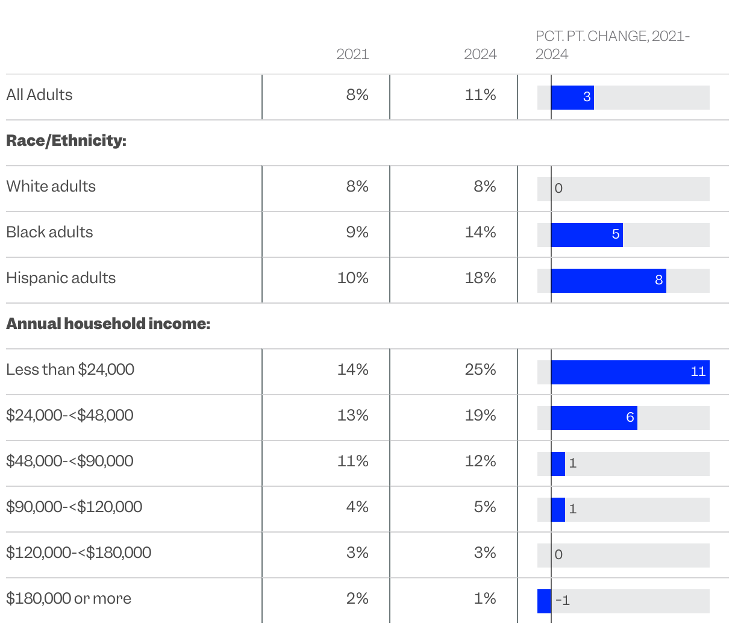Click the blue bar labeled 5 for Black adults
This screenshot has width=735, height=629.
[587, 235]
